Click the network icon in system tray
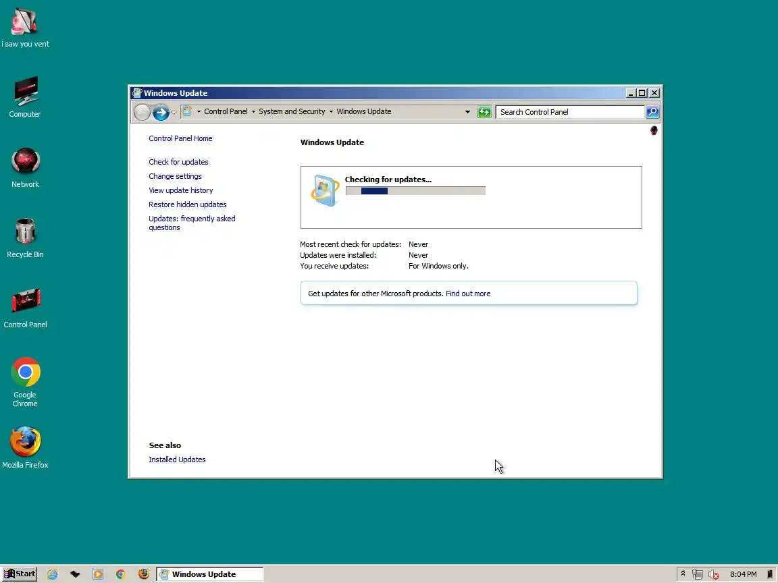 [x=698, y=574]
